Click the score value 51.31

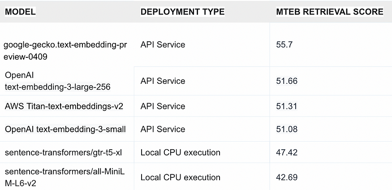(x=287, y=106)
